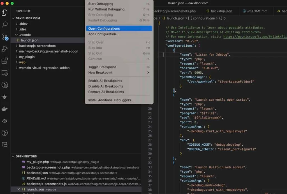Click "Launch Built-in web server" text
The image size is (287, 194).
tap(220, 167)
